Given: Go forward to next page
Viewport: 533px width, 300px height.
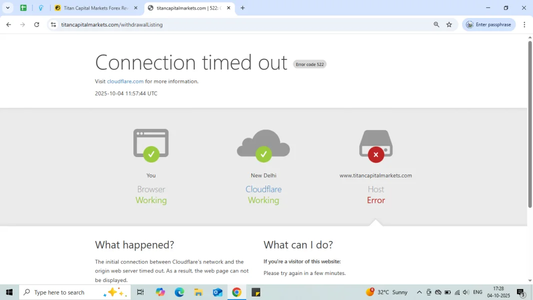Looking at the screenshot, I should point(22,24).
